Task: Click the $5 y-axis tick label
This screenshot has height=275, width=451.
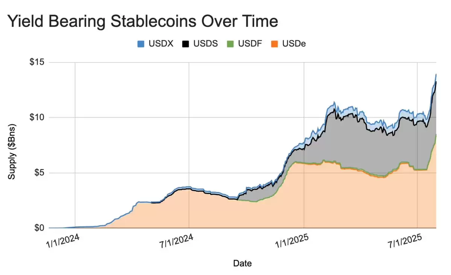Action: 39,173
